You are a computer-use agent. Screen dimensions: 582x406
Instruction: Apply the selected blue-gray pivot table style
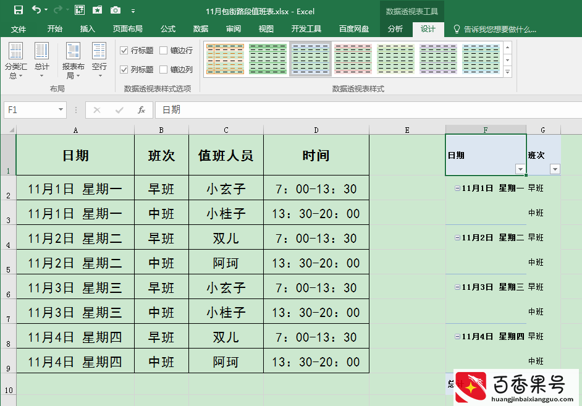pos(310,59)
